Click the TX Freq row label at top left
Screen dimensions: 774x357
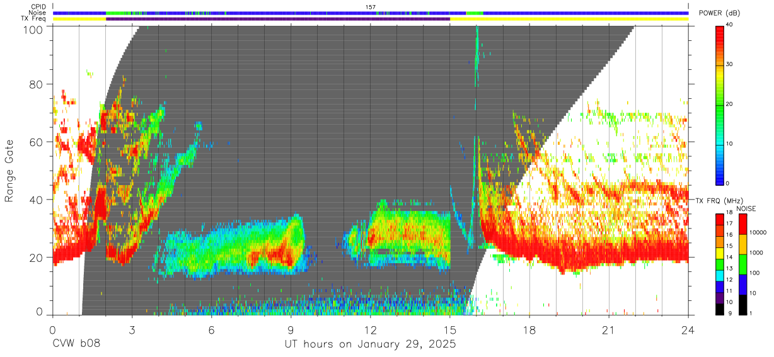coord(34,19)
